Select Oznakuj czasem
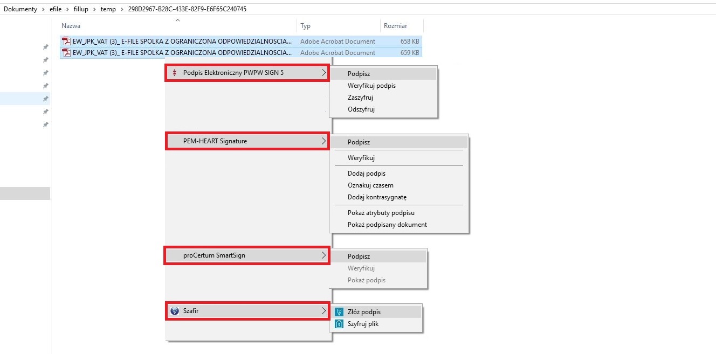This screenshot has width=716, height=354. (399, 185)
